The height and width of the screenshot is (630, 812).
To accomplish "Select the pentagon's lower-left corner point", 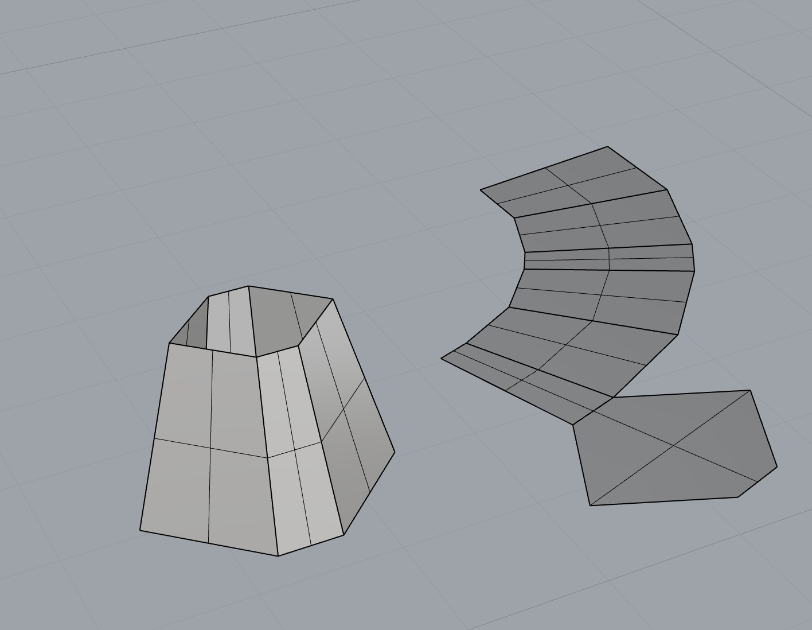I will (591, 505).
